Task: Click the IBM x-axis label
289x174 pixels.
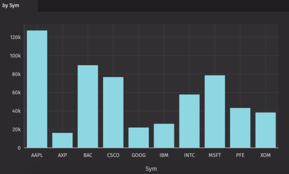Action: pyautogui.click(x=164, y=155)
